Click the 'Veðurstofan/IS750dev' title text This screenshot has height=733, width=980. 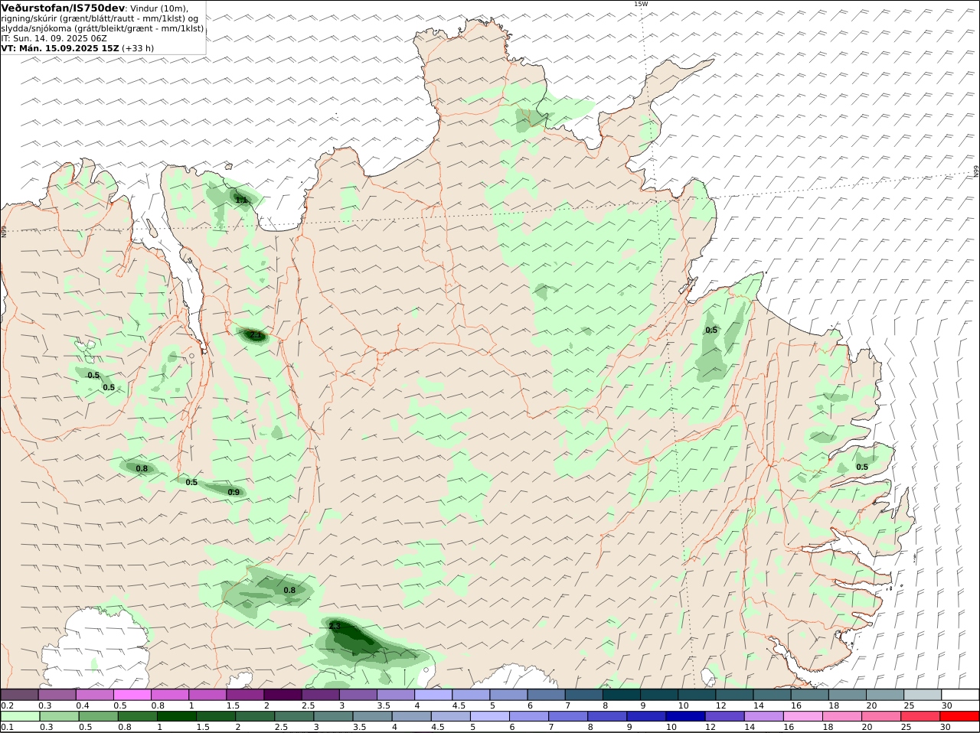coord(63,8)
